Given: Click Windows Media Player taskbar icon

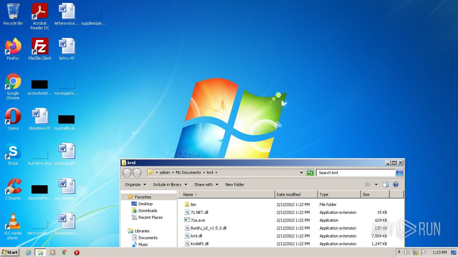Looking at the screenshot, I should [x=53, y=252].
